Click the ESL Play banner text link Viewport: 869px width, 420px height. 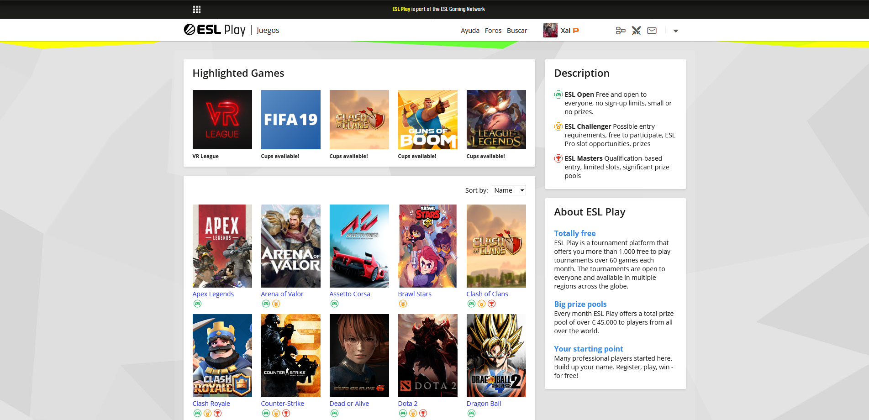pos(401,9)
